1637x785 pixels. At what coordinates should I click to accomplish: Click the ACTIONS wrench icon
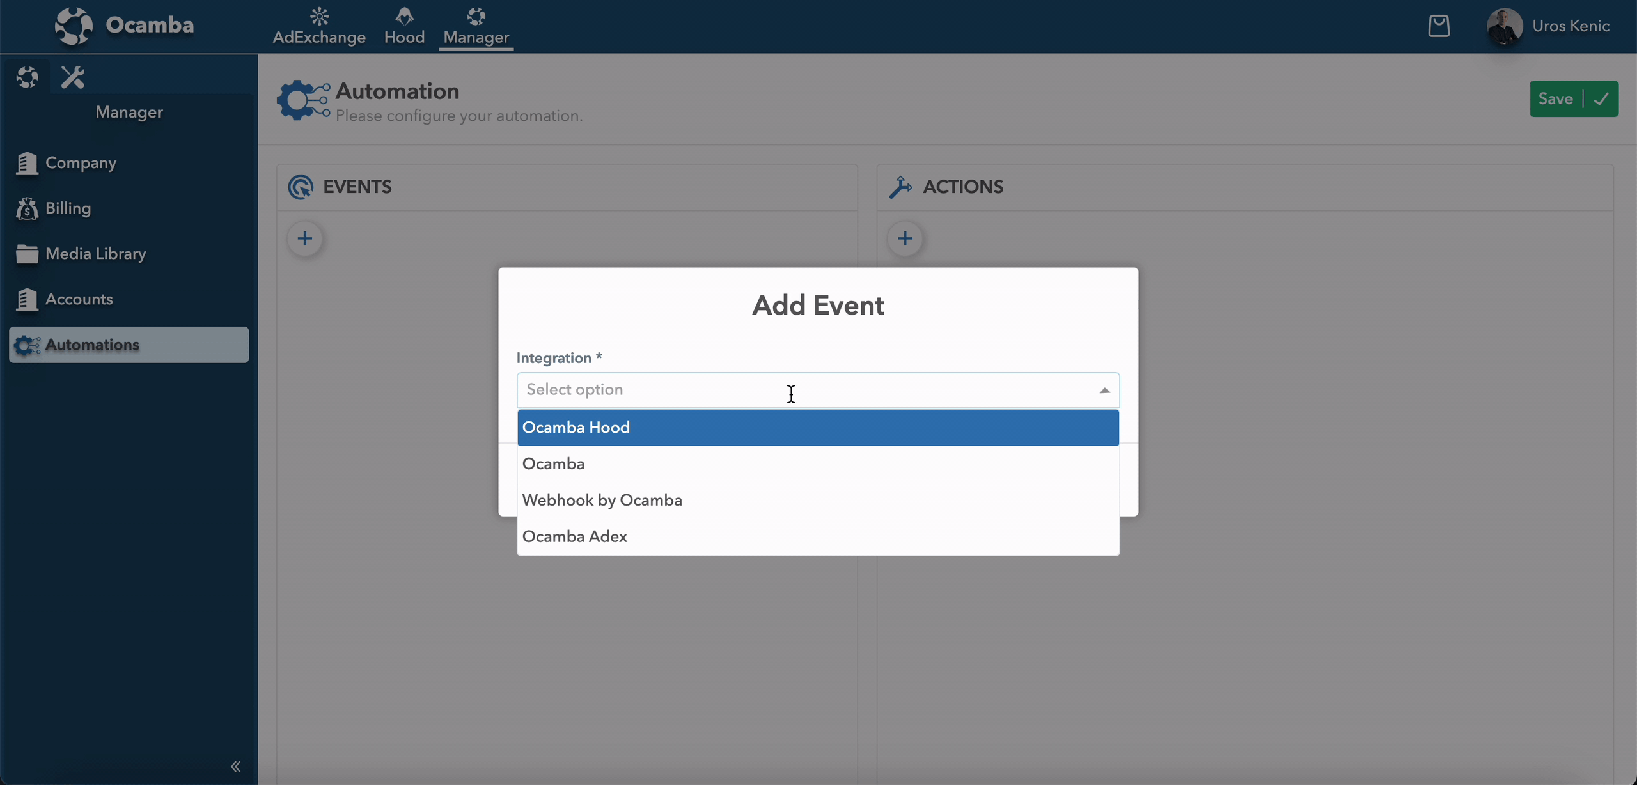pos(900,187)
